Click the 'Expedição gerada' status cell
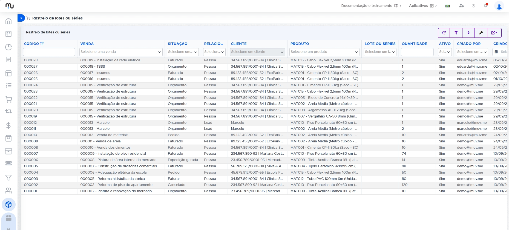This screenshot has width=509, height=230. [183, 160]
